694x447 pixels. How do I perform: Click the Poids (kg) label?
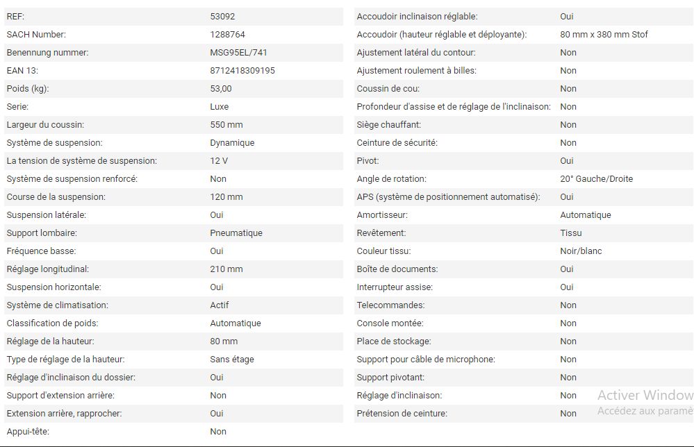click(x=27, y=89)
